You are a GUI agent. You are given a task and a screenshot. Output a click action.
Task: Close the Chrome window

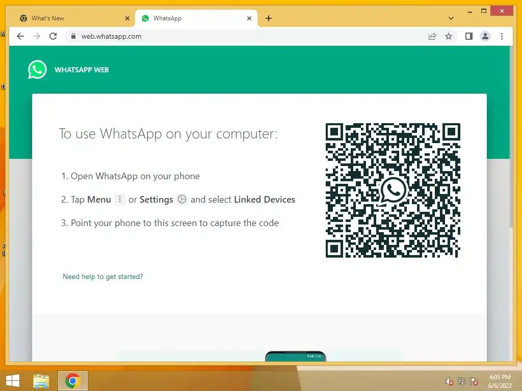click(502, 11)
